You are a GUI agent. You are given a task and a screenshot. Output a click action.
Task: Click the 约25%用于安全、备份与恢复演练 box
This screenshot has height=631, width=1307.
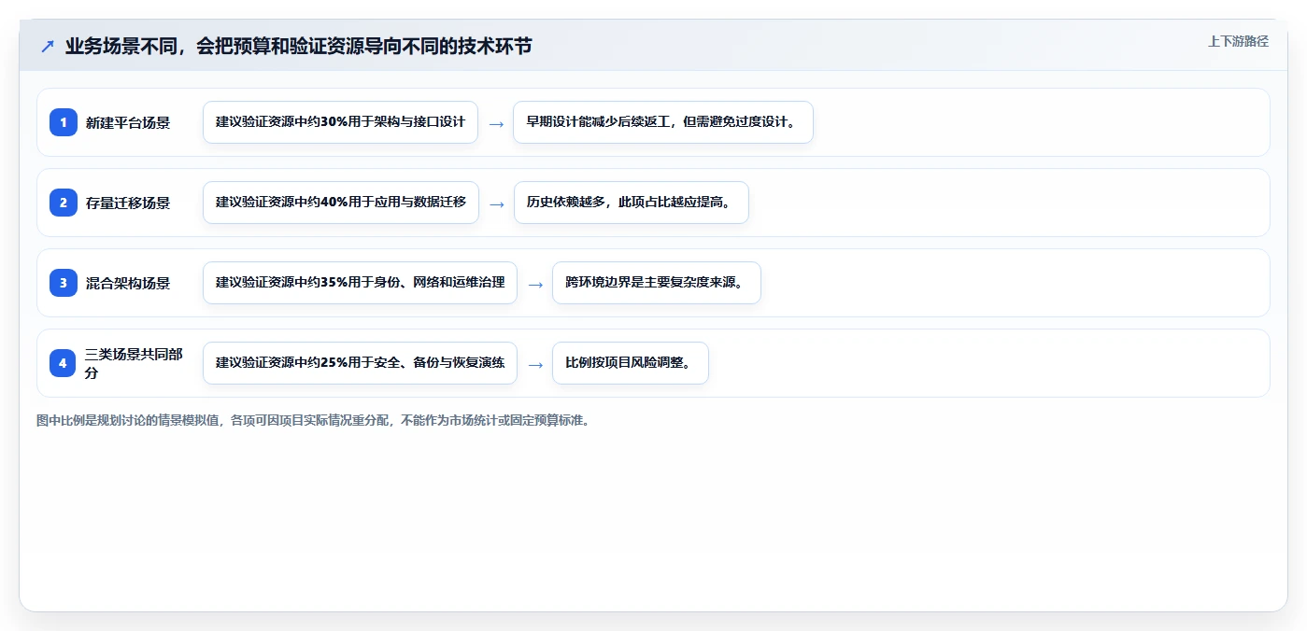point(360,363)
